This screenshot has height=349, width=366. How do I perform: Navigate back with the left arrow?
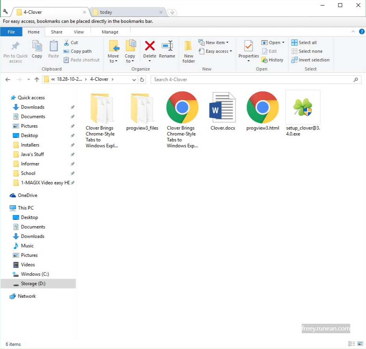click(8, 80)
